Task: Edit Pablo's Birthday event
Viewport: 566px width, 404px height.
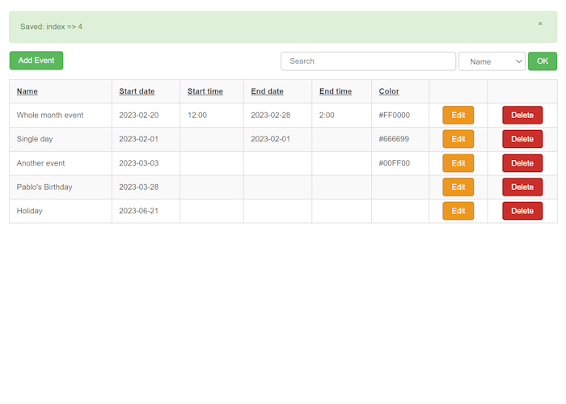Action: (x=458, y=187)
